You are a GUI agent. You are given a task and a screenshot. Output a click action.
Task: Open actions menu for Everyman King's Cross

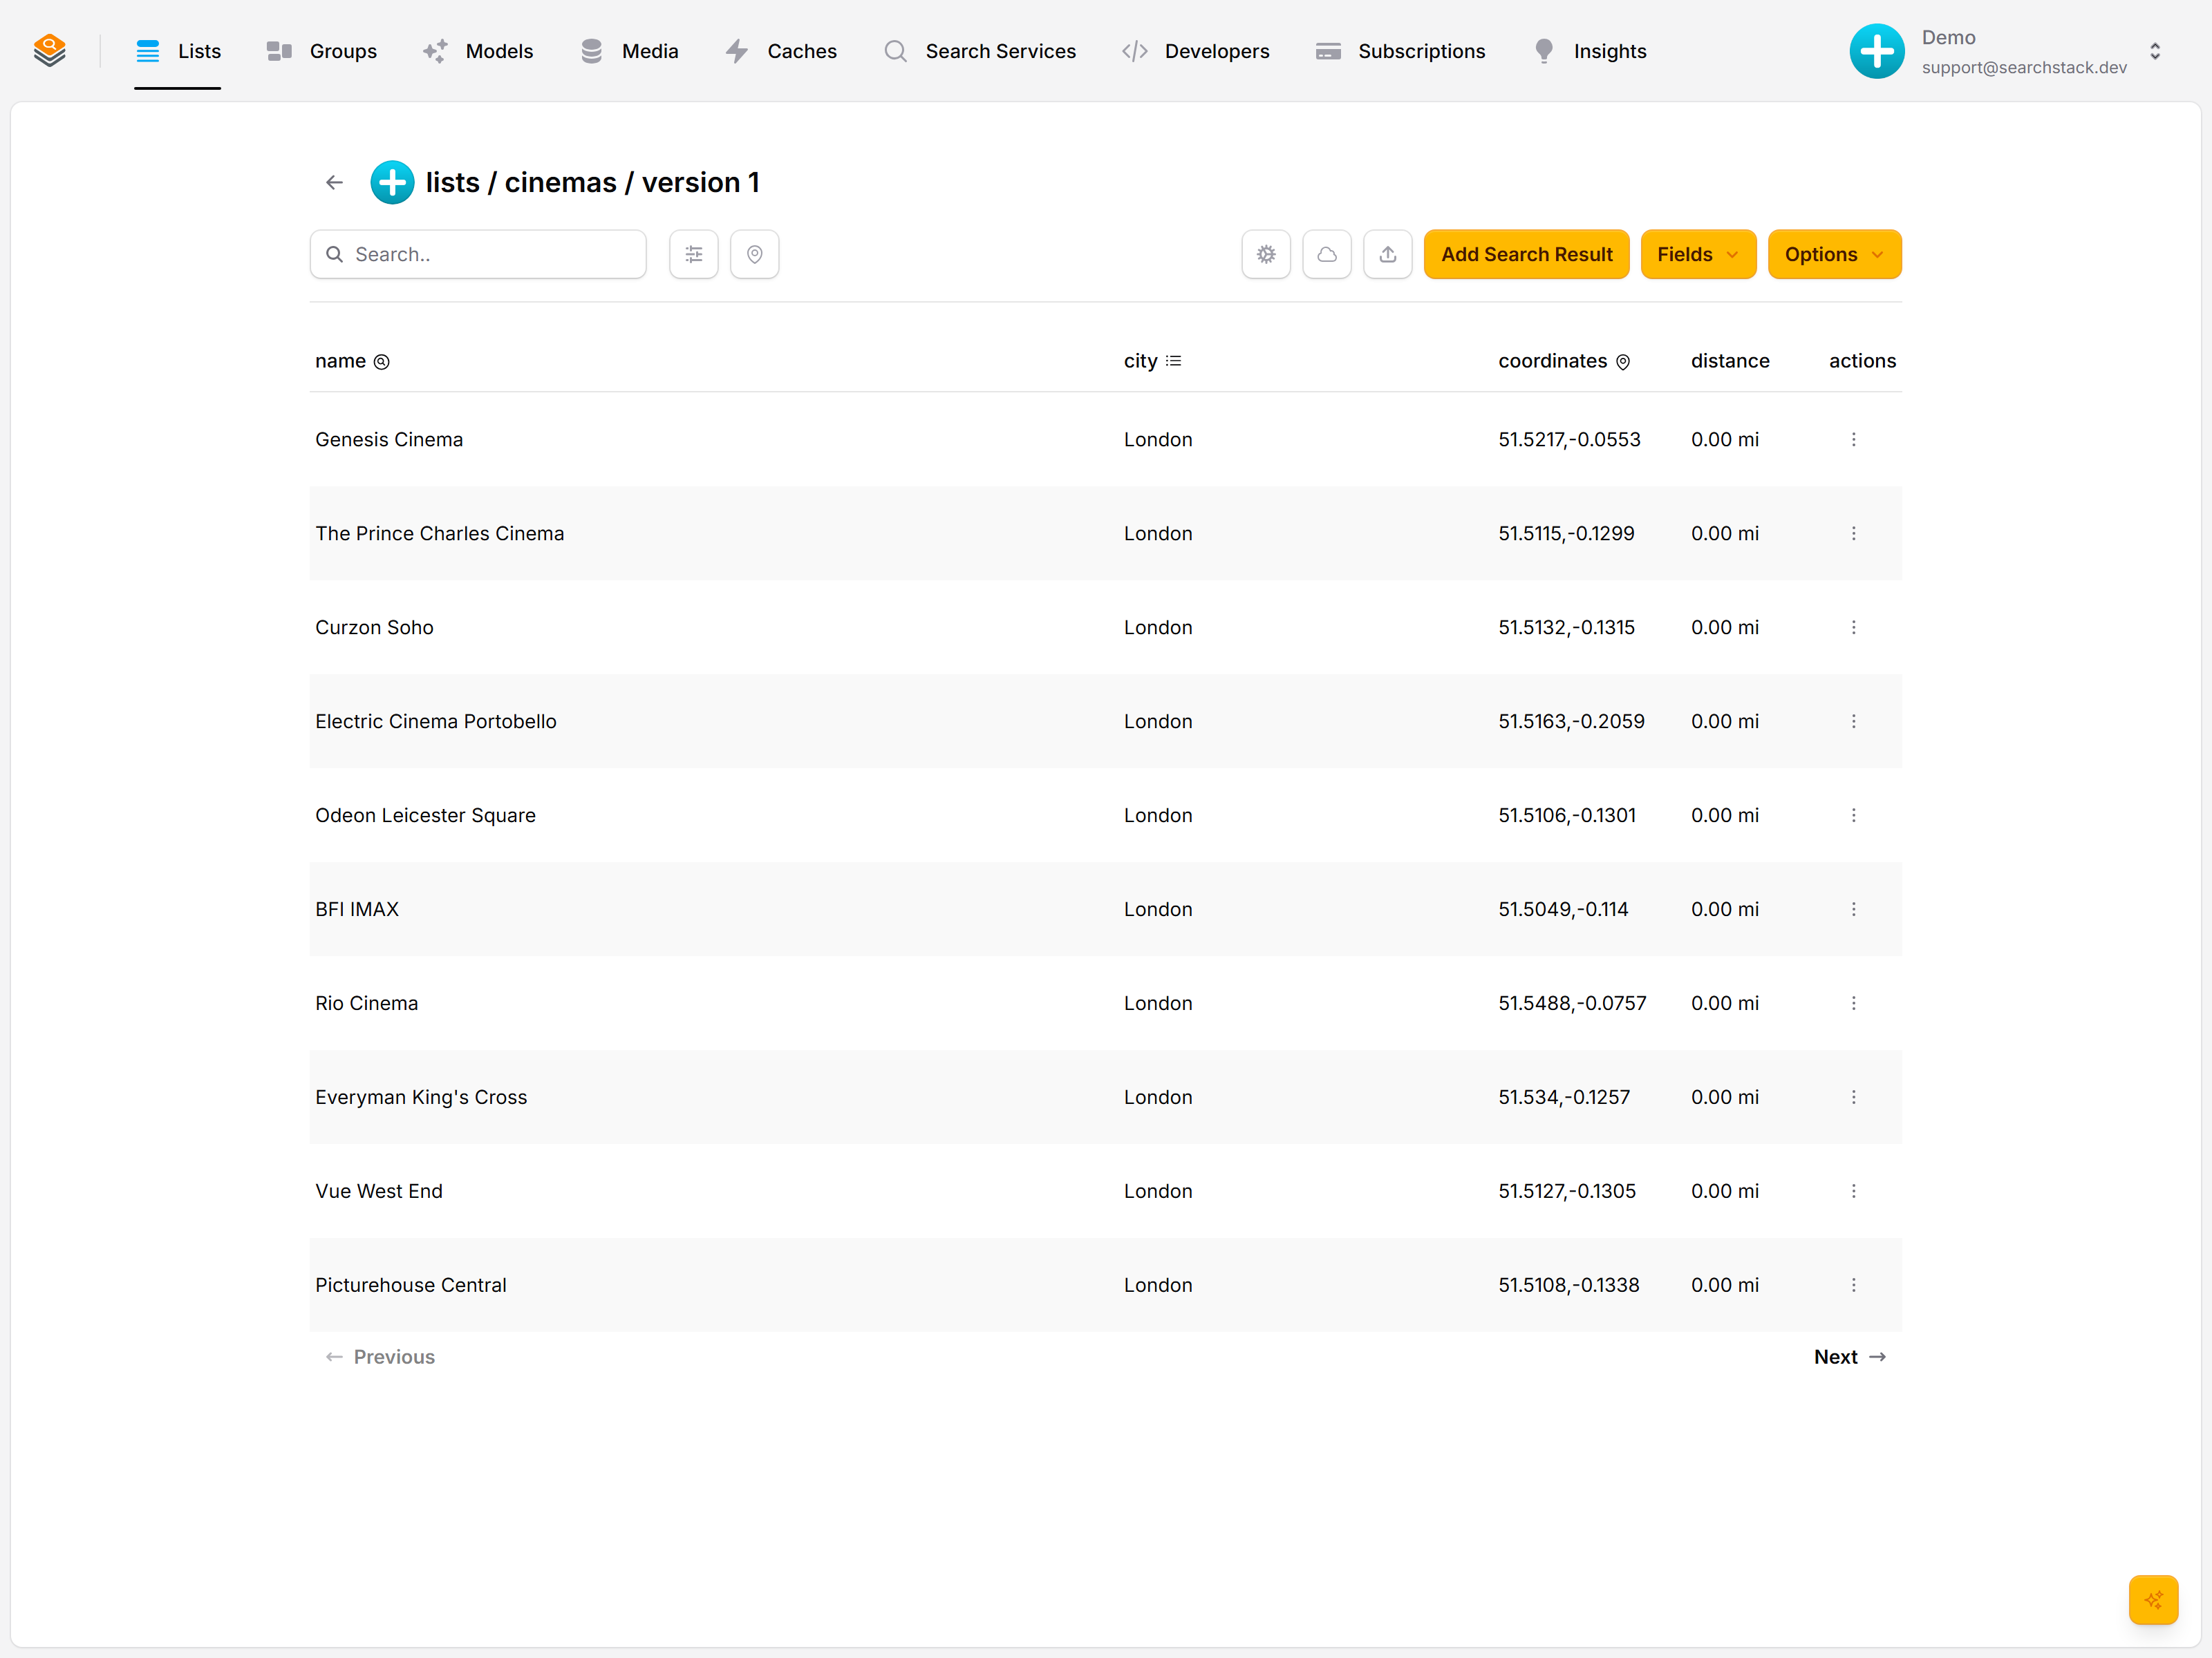[1853, 1097]
